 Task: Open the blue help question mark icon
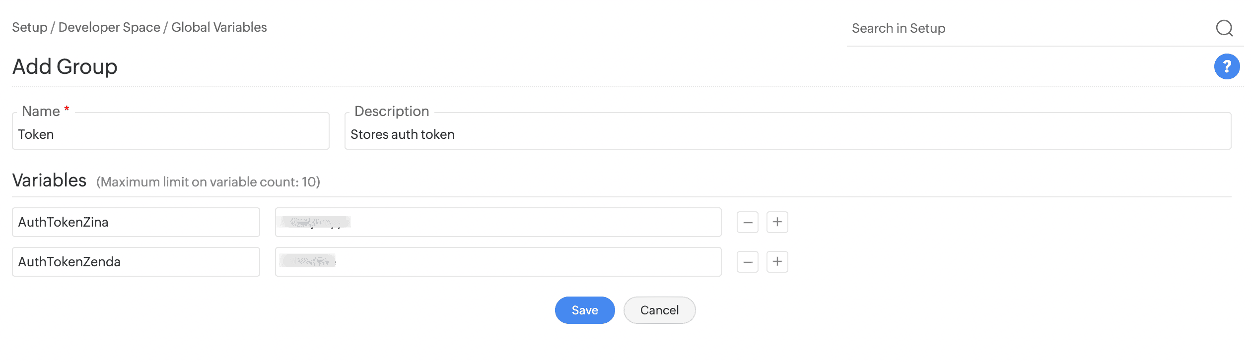(1227, 66)
